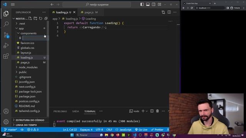Open editor more actions menu
Viewport: 246px width, 138px height.
click(x=175, y=12)
